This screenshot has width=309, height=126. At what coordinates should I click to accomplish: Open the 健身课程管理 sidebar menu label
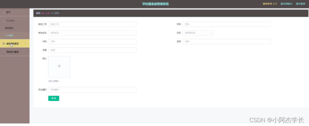pyautogui.click(x=12, y=44)
